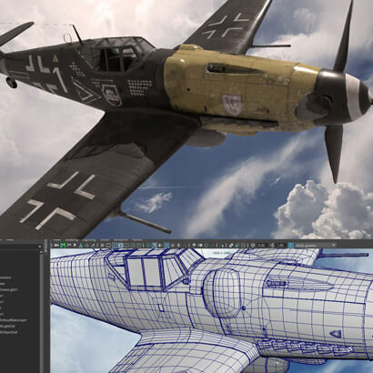The height and width of the screenshot is (373, 373).
Task: Toggle the highlighted Wireframe on Shaded button
Action: [166, 245]
